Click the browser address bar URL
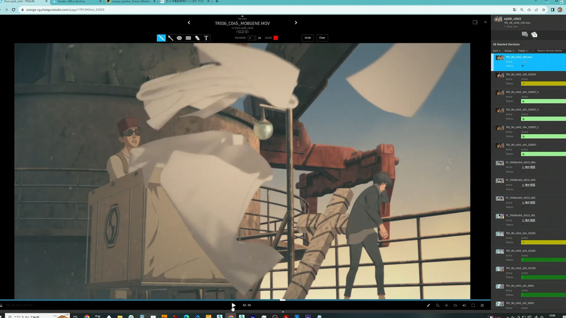 point(65,9)
